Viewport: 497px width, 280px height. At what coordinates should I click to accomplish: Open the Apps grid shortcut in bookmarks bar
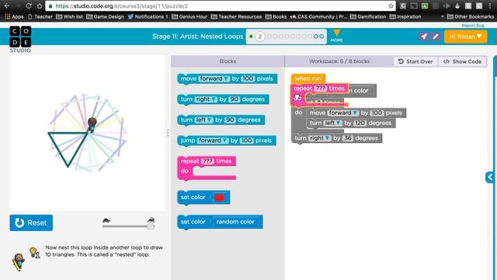point(14,16)
